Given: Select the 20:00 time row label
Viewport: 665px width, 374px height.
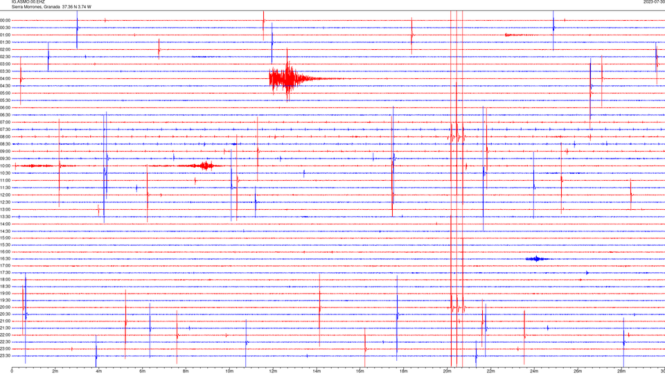Looking at the screenshot, I should click(6, 307).
